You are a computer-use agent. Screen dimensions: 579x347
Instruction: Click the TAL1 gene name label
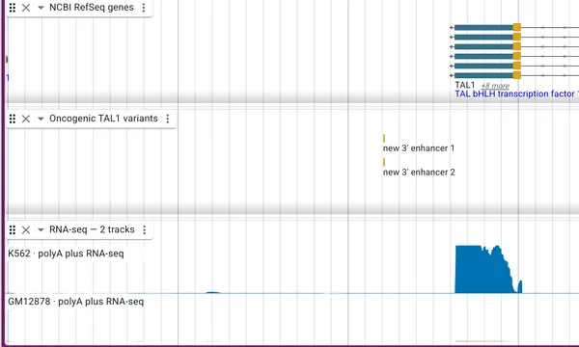coord(464,85)
